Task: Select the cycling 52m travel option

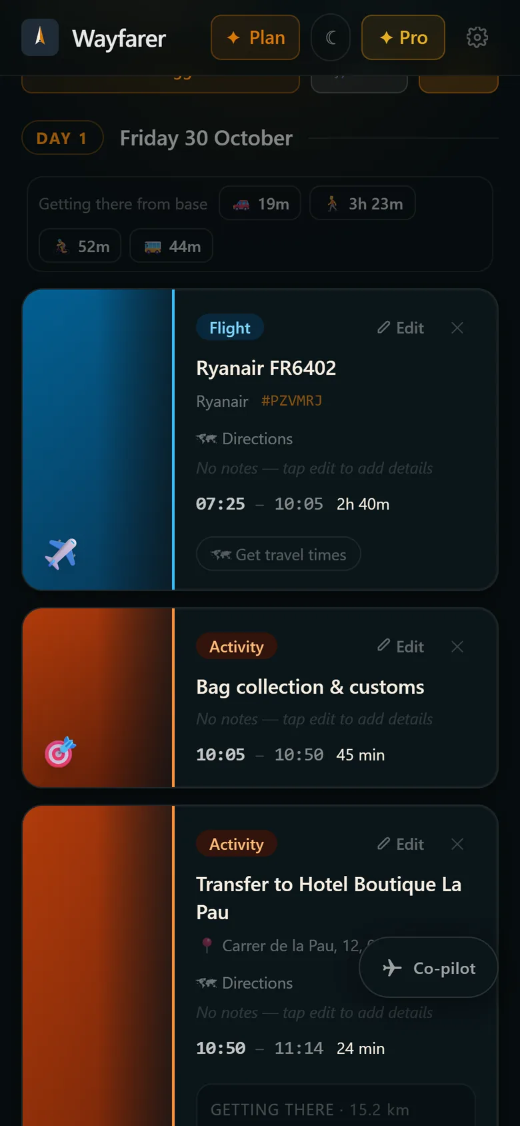Action: [x=80, y=246]
